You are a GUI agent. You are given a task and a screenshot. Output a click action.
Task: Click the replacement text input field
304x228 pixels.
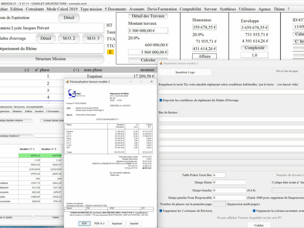point(231,92)
